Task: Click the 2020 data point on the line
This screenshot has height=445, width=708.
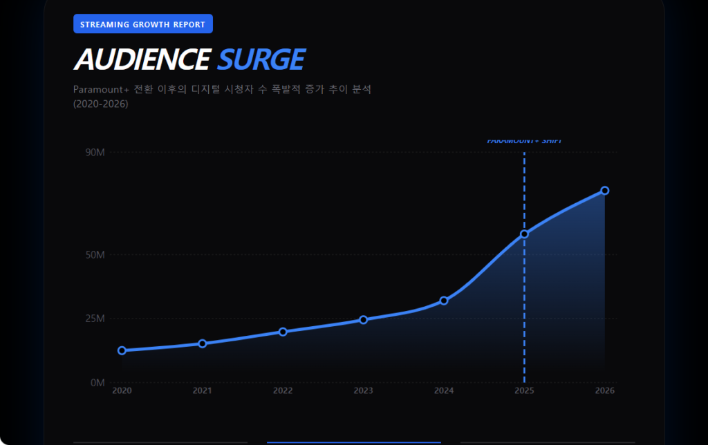Action: click(x=122, y=350)
